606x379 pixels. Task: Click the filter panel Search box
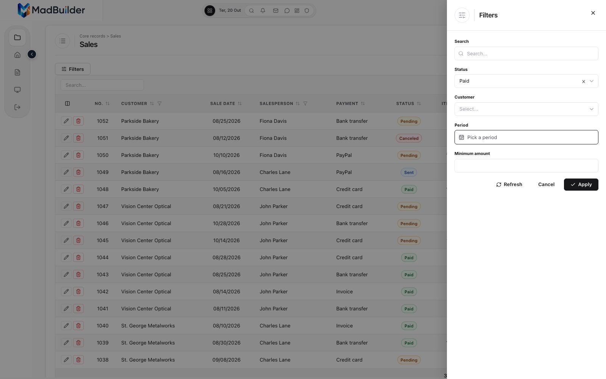(x=526, y=53)
